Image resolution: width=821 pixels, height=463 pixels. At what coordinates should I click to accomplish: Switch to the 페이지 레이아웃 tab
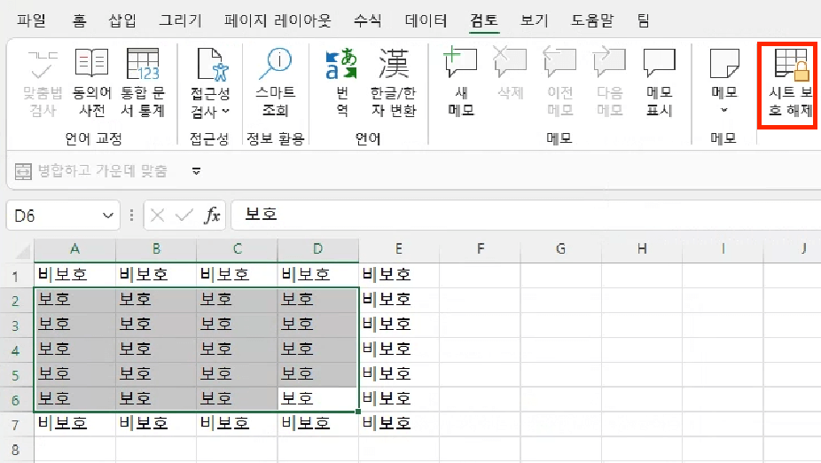278,20
